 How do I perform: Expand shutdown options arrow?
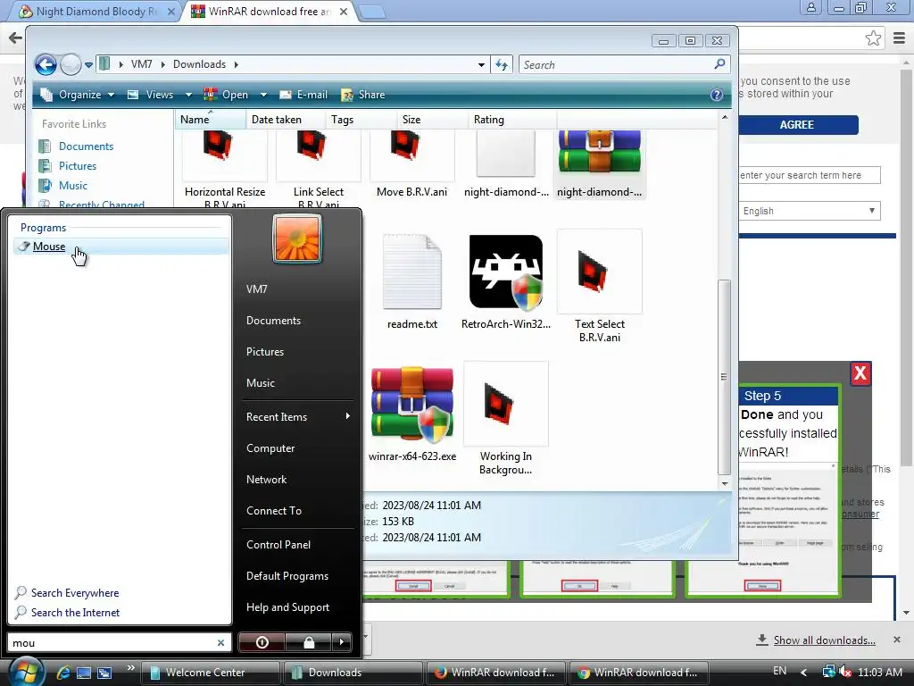[x=342, y=642]
